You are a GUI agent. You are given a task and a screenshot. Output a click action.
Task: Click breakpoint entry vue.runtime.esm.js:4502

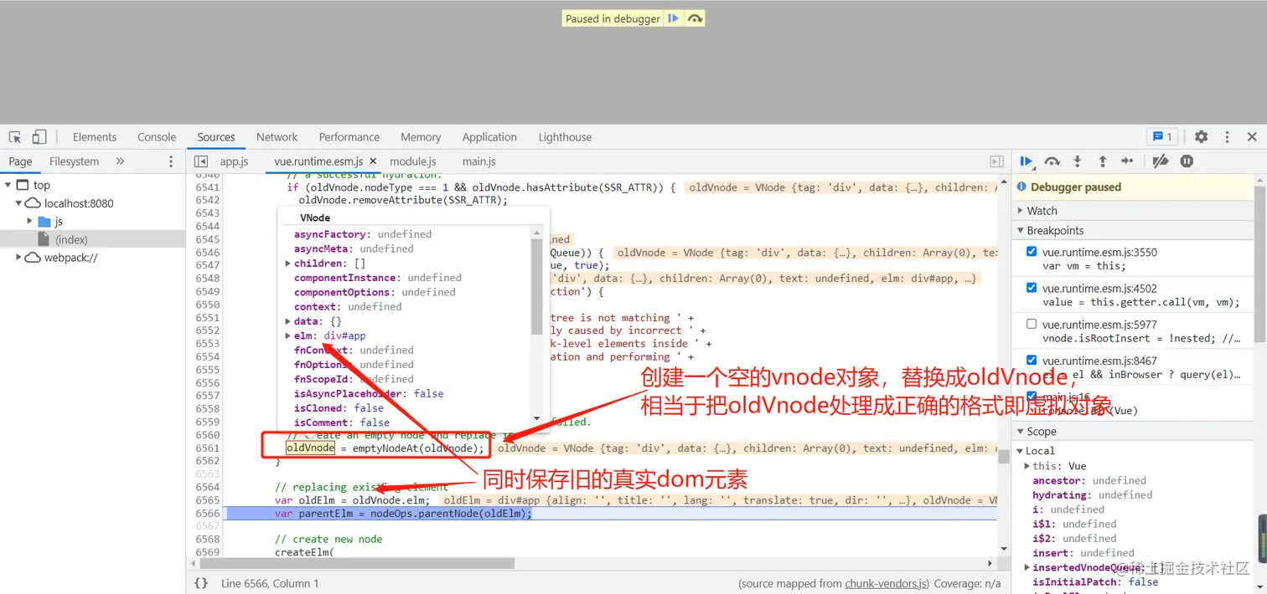coord(1099,288)
